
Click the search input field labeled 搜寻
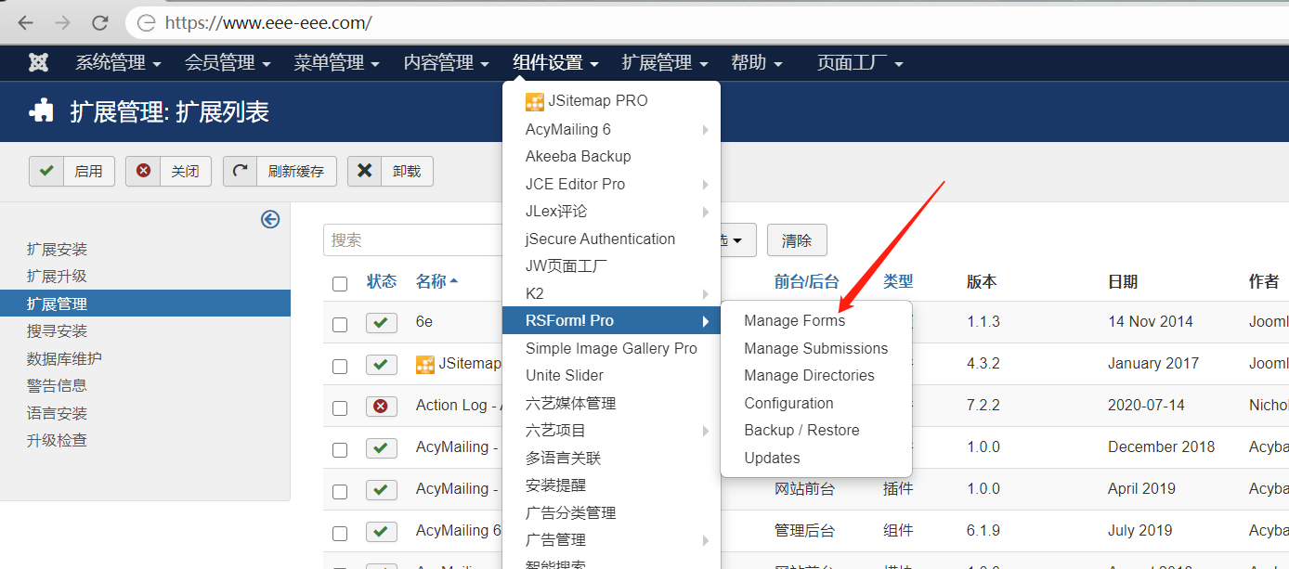[418, 239]
